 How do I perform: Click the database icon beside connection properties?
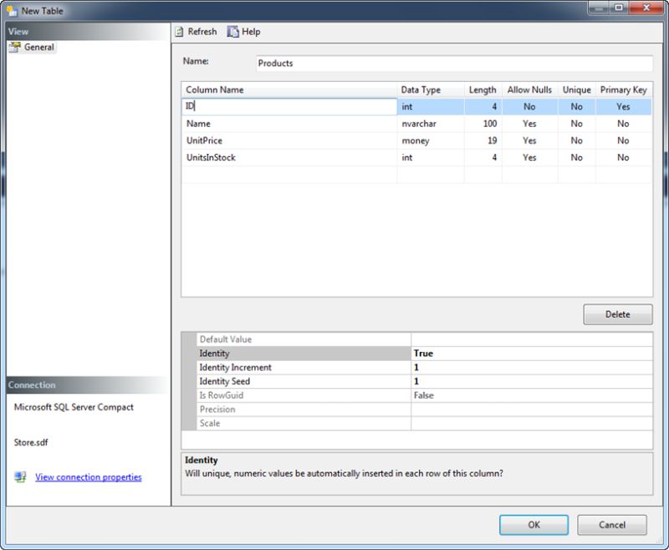pyautogui.click(x=18, y=476)
